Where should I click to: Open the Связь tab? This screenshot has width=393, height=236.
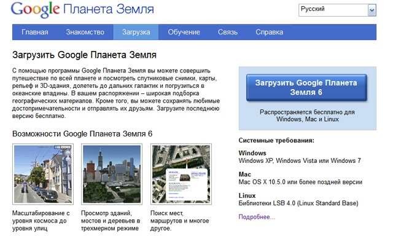tap(228, 32)
